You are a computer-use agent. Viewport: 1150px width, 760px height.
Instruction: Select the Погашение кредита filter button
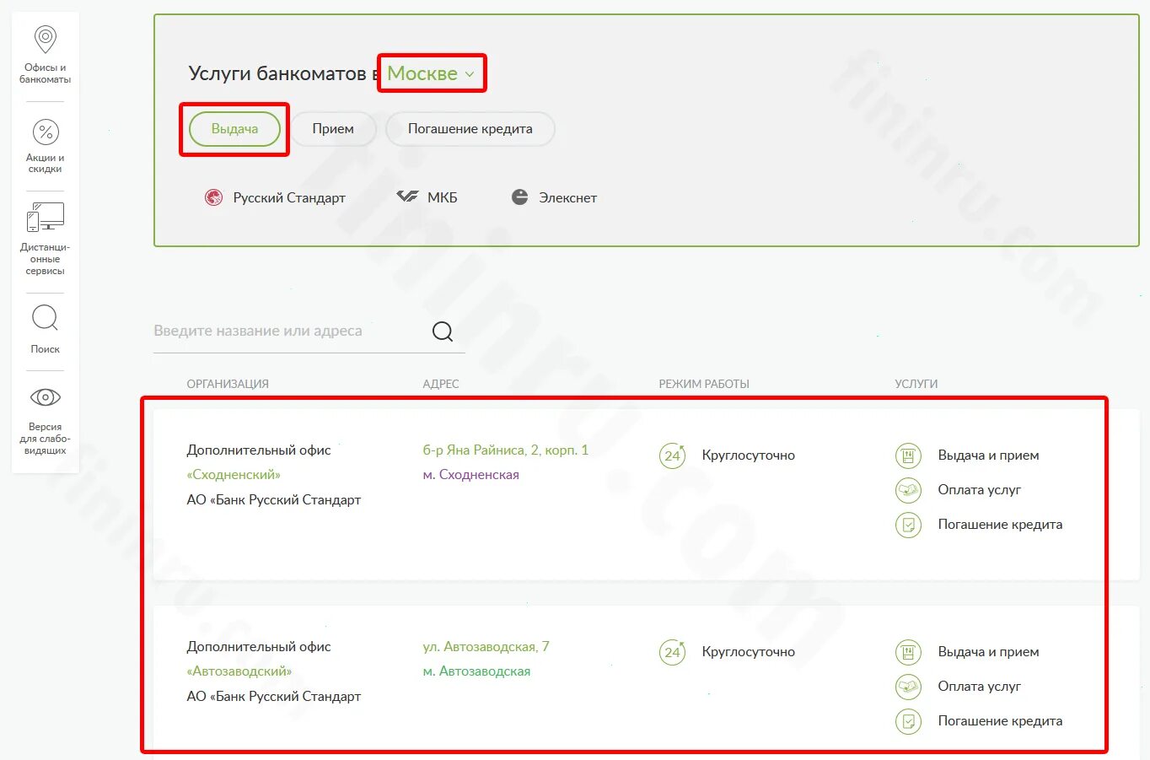pyautogui.click(x=470, y=129)
